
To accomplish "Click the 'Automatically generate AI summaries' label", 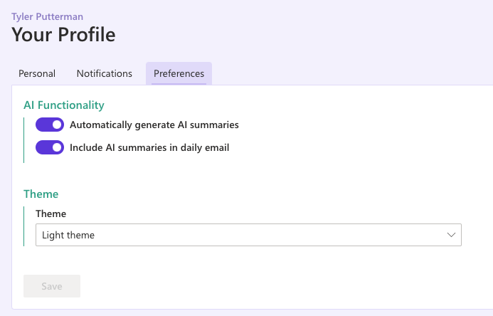I will [154, 125].
